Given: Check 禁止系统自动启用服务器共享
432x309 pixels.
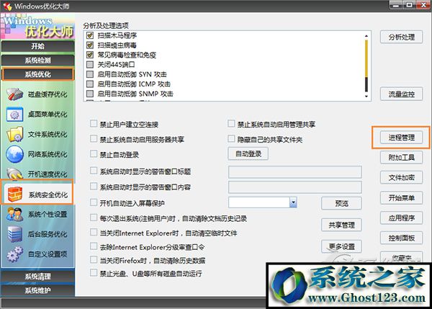Looking at the screenshot, I should (94, 138).
